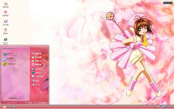Screen dimensions: 174x109
Task: Open the QQ penguin tray icon
Action: pyautogui.click(x=160, y=107)
